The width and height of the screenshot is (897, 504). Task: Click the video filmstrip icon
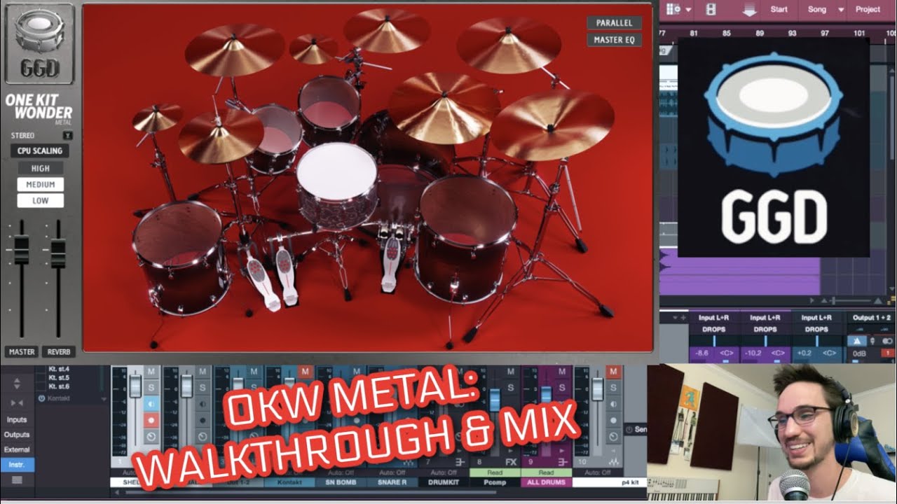click(711, 9)
